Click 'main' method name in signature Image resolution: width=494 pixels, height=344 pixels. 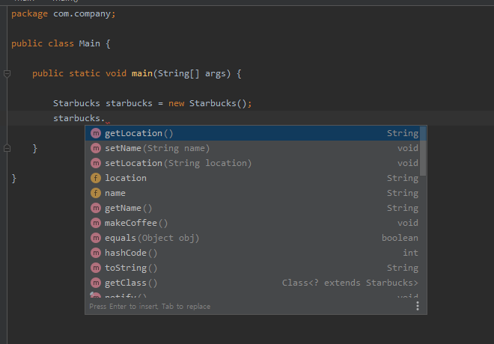[142, 73]
